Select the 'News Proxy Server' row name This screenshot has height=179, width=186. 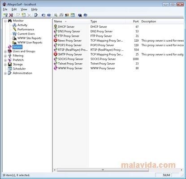69,40
